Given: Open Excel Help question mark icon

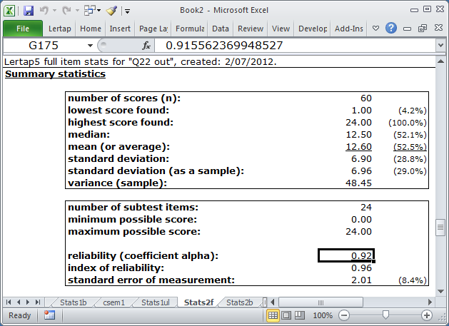Looking at the screenshot, I should (391, 29).
